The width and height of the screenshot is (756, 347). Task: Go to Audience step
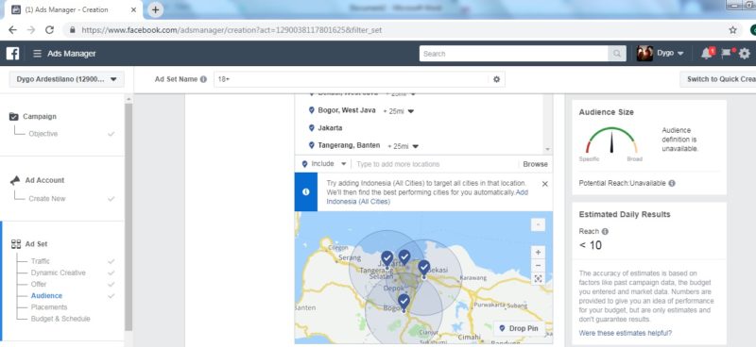click(46, 296)
